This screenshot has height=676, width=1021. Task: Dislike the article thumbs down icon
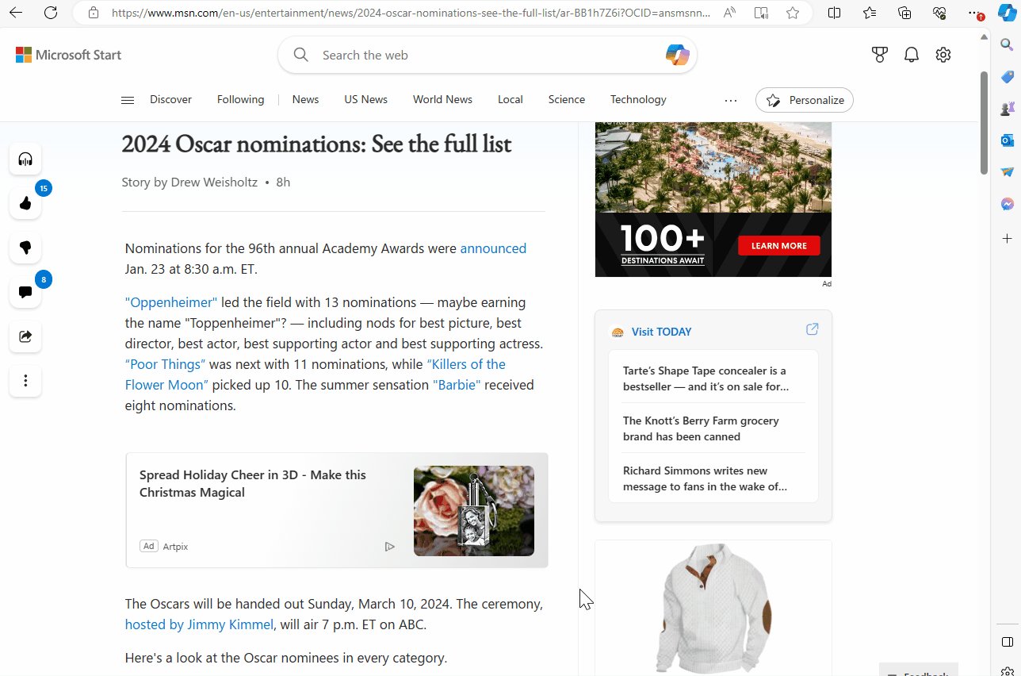tap(25, 248)
